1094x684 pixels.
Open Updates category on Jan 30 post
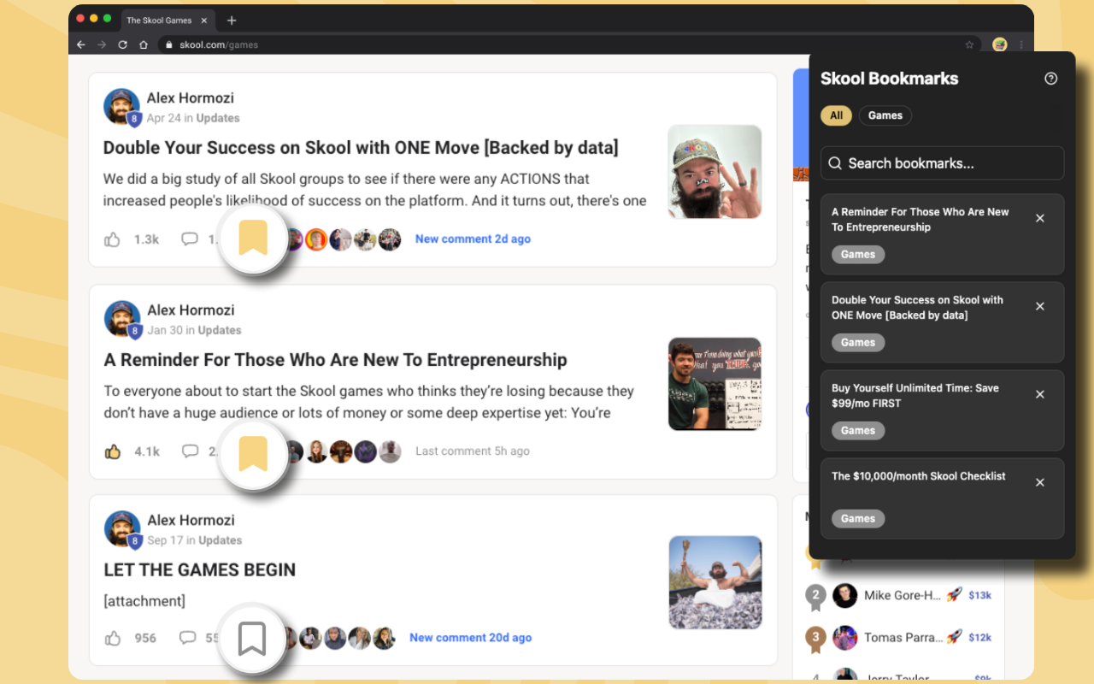pyautogui.click(x=220, y=331)
